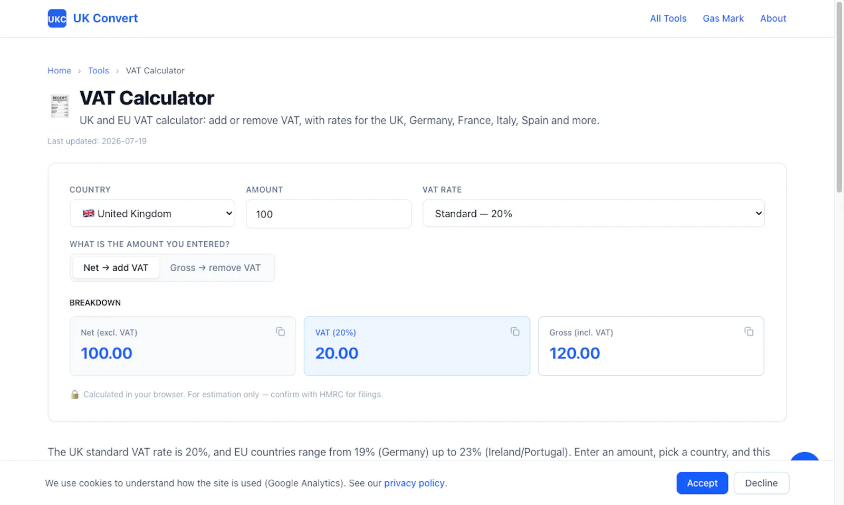Screen dimensions: 844x505
Task: Accept the cookies
Action: (x=702, y=483)
